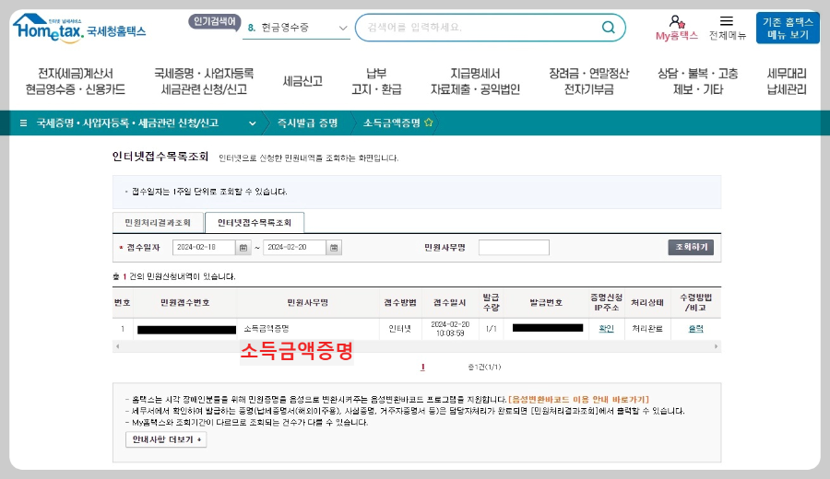Click 민원사무명 input field

(514, 248)
